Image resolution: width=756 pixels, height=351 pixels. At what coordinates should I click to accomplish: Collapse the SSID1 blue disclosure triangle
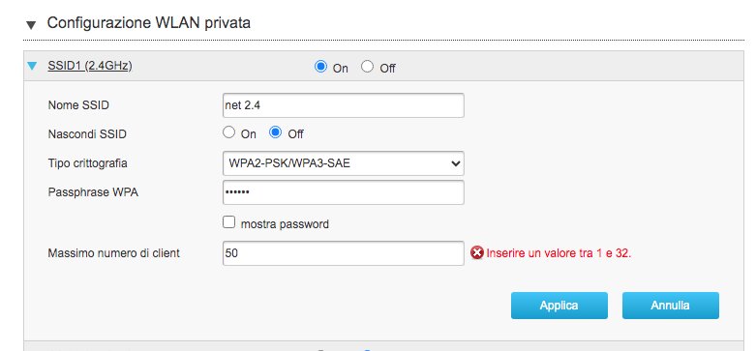(32, 66)
